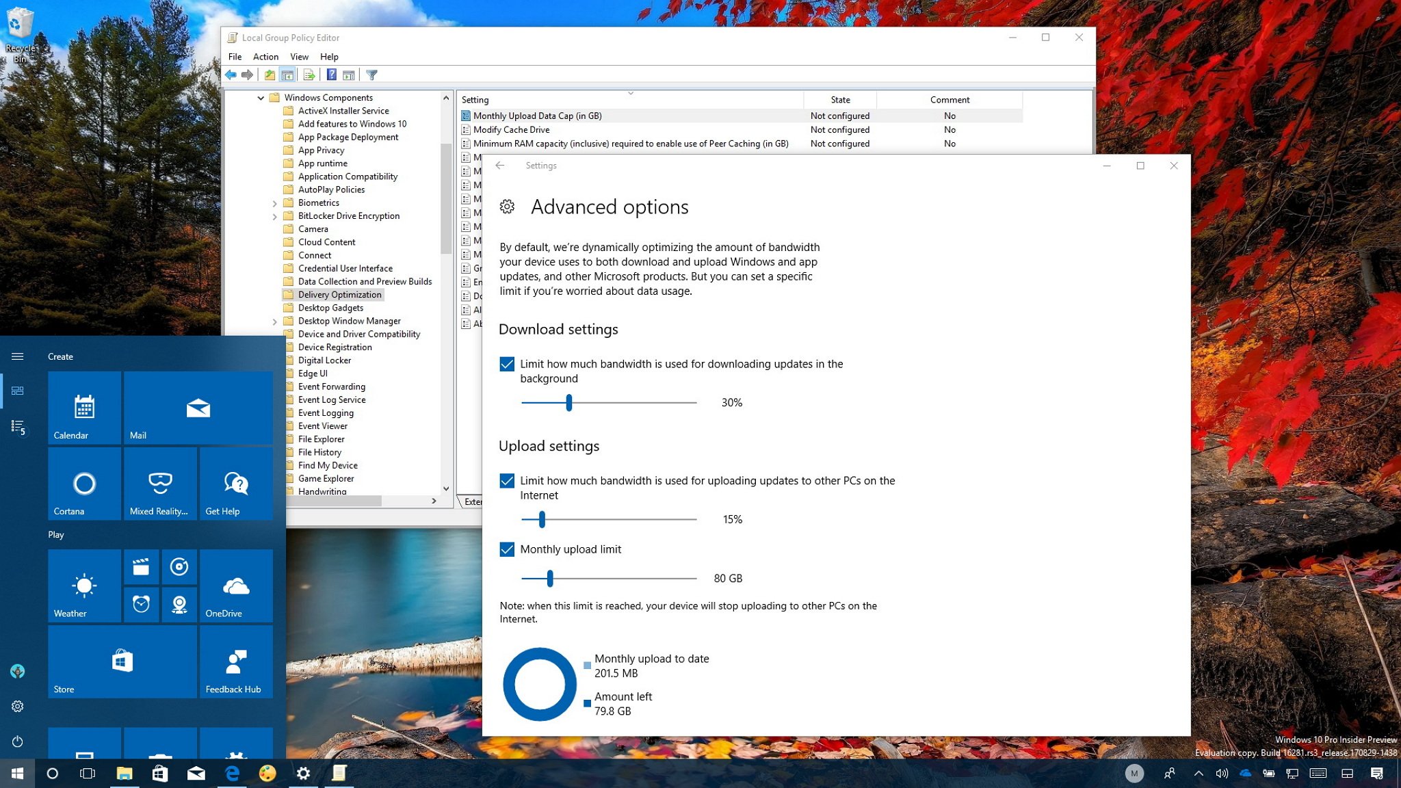The height and width of the screenshot is (788, 1401).
Task: Click the Task View taskbar icon
Action: (88, 774)
